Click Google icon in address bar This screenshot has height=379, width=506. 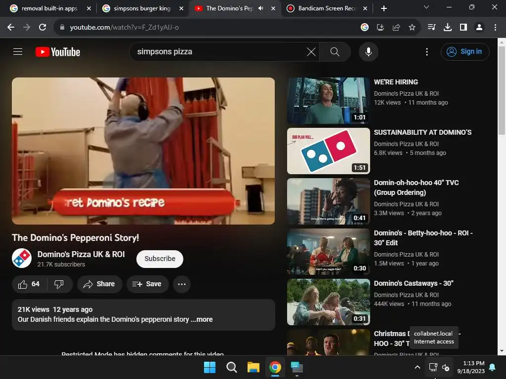[365, 28]
